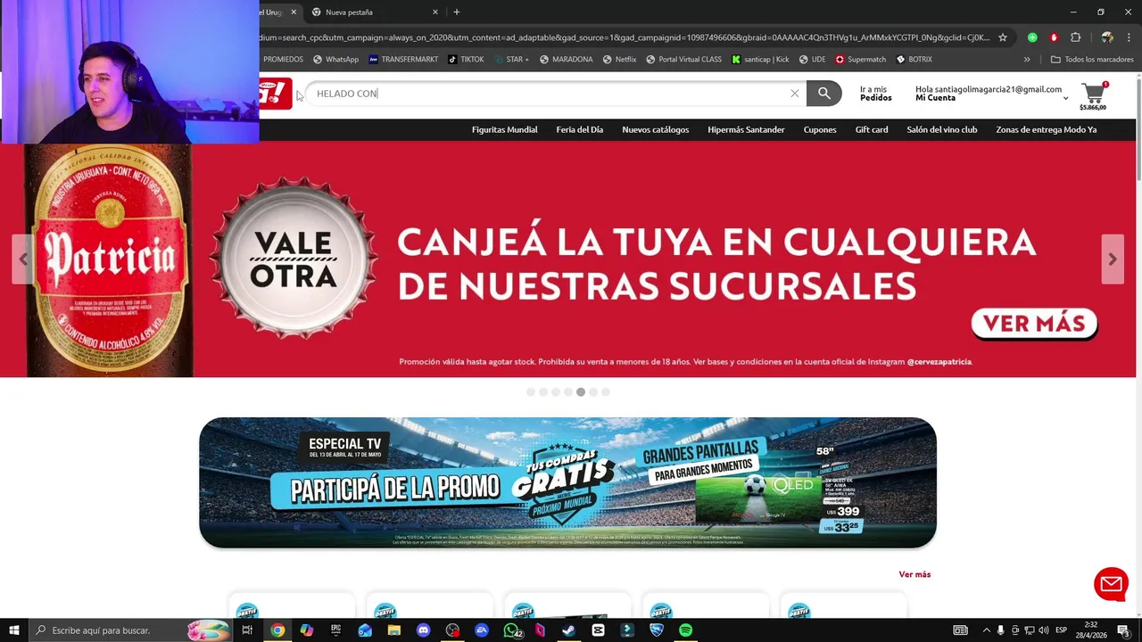Close the Nueva pestaña tab

tap(435, 12)
